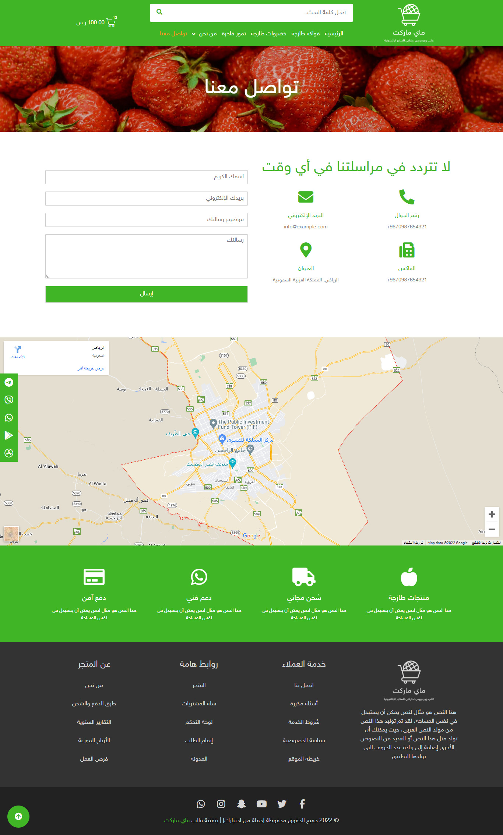Open the shopping cart icon
This screenshot has height=835, width=503.
click(111, 22)
